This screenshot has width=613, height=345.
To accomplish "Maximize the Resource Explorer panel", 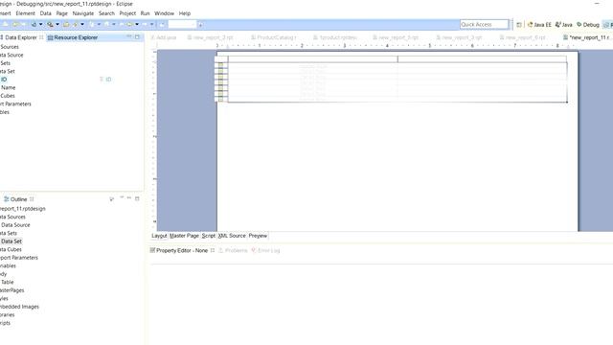I will [137, 36].
